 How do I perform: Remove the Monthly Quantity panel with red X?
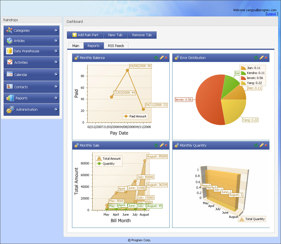pyautogui.click(x=266, y=145)
